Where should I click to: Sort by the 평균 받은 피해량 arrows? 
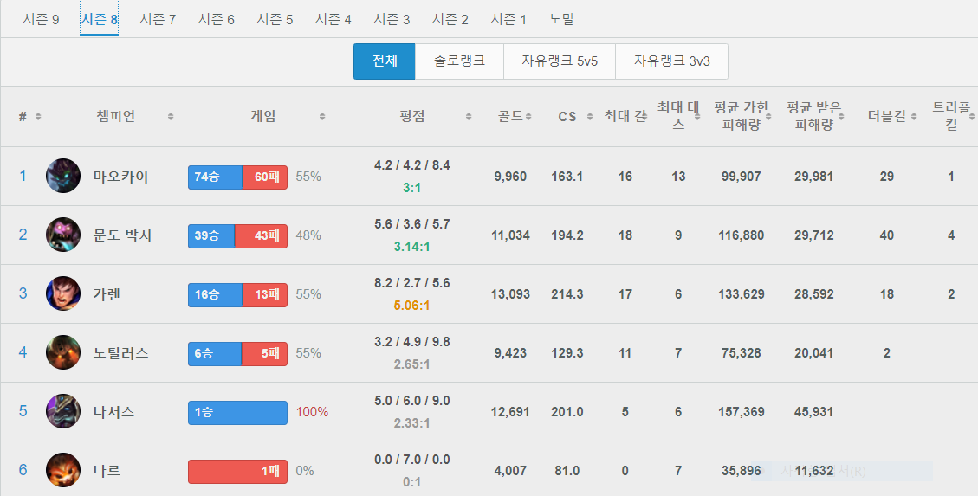click(841, 117)
